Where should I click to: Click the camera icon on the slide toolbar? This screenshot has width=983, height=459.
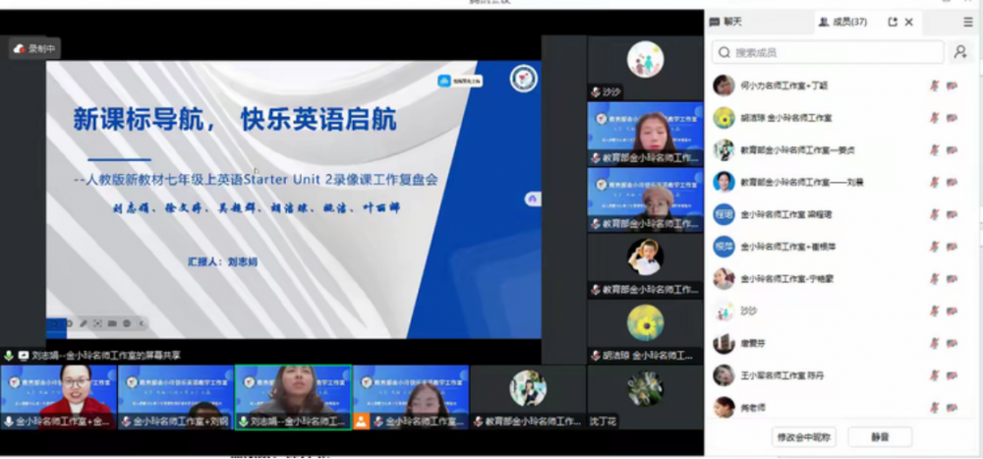pyautogui.click(x=112, y=323)
